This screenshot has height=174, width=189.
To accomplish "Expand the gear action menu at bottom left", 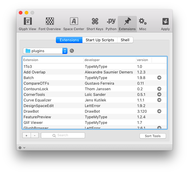I will (22, 147).
